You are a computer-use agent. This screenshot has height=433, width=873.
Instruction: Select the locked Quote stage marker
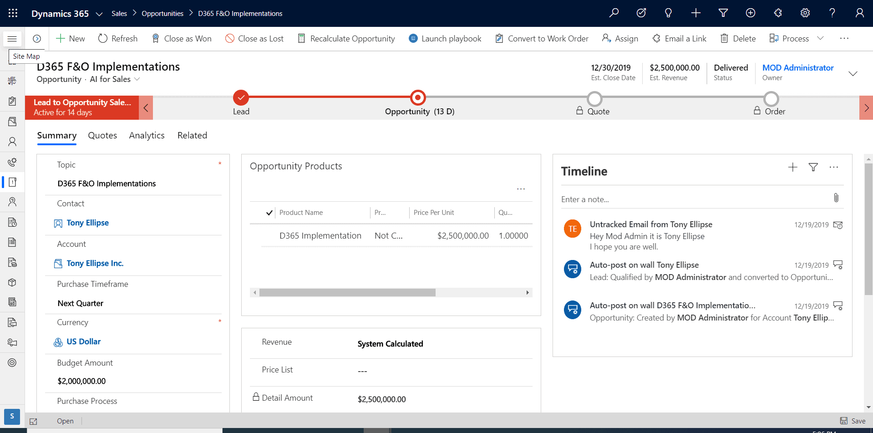click(x=594, y=99)
